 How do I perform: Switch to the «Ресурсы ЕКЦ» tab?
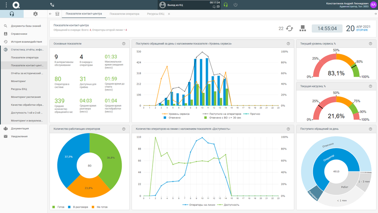[155, 14]
